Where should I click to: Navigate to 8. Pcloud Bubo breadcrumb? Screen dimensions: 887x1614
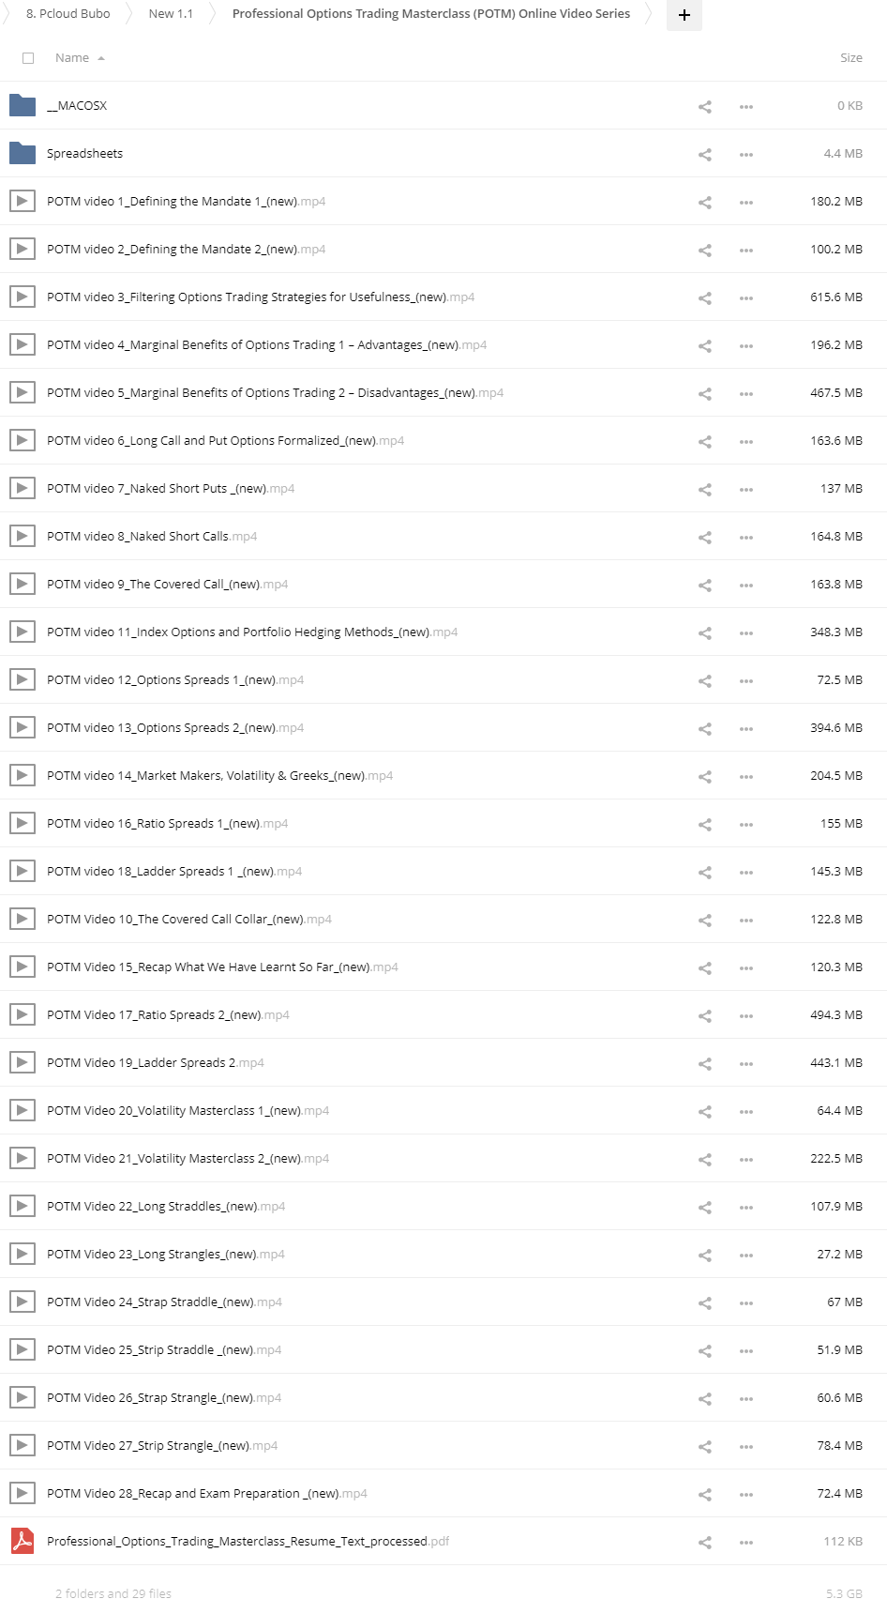(x=68, y=14)
